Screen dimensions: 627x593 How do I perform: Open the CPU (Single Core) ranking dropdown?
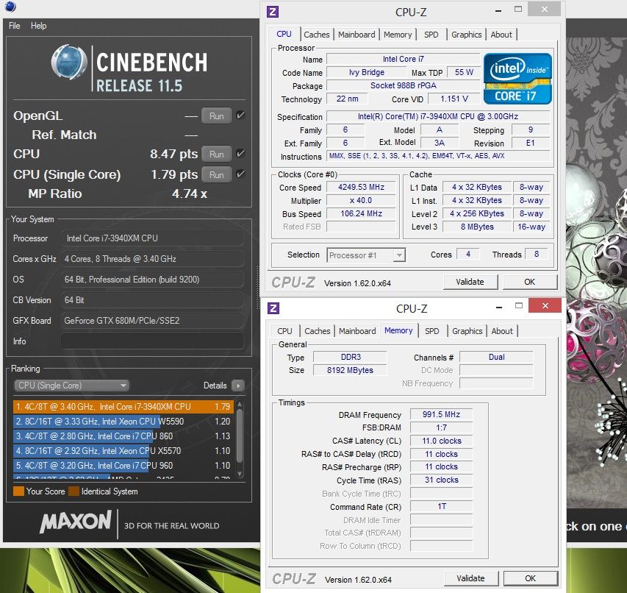(x=71, y=386)
